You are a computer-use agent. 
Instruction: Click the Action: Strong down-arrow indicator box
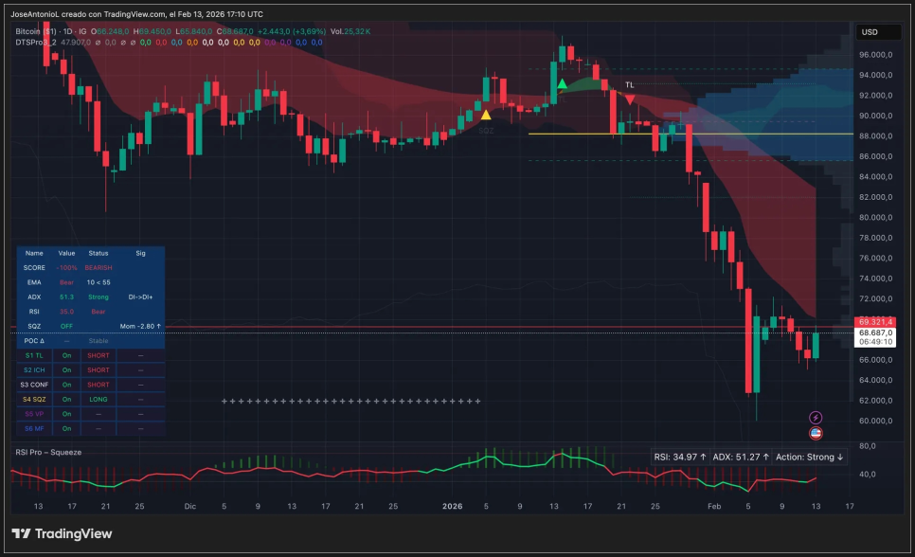point(809,458)
